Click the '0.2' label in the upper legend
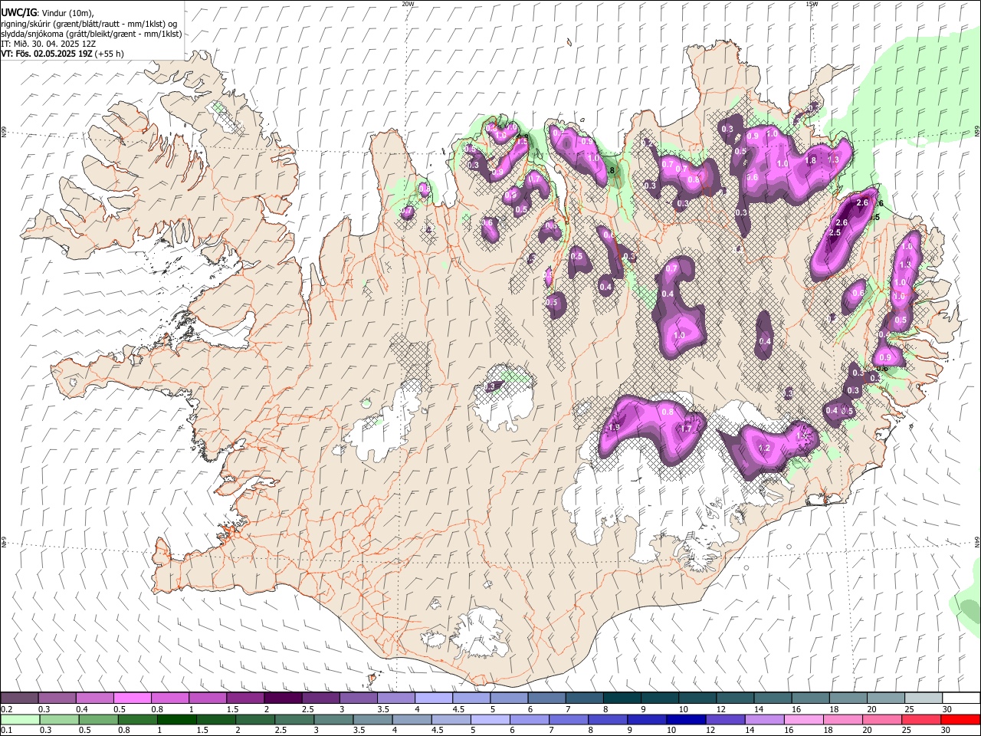Screen dimensions: 981x736 click(7, 709)
